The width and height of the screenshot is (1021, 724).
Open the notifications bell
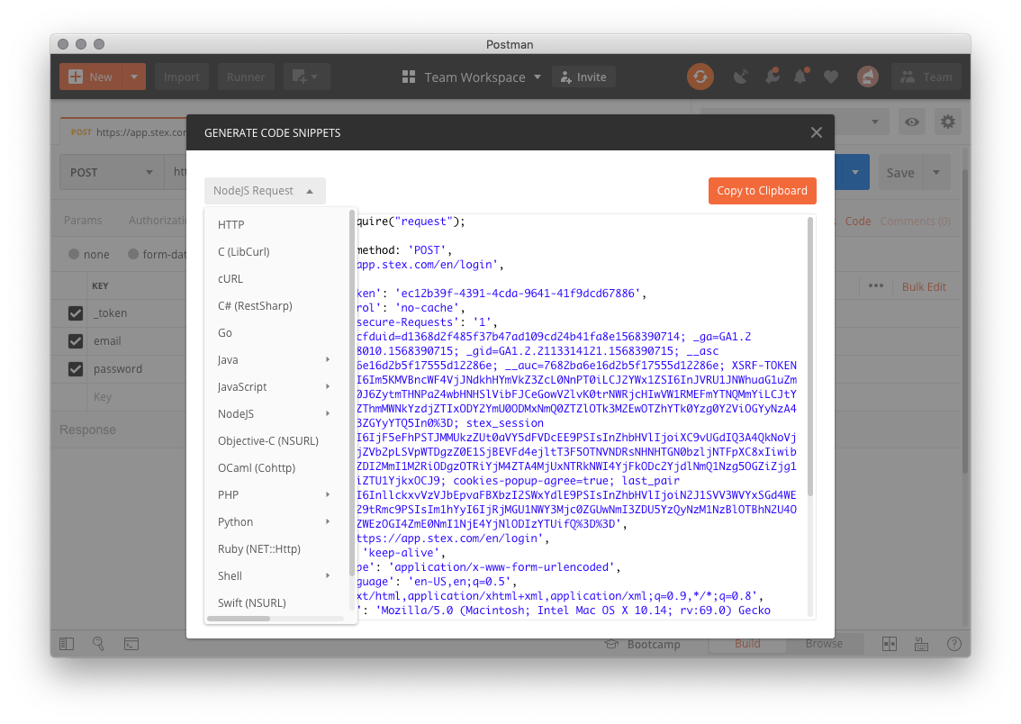(x=801, y=77)
